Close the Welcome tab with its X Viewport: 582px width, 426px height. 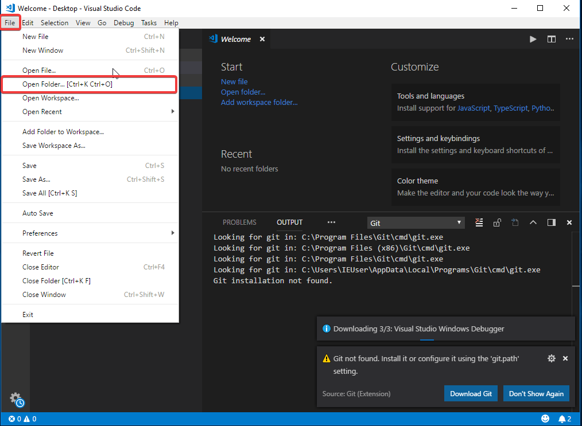point(262,39)
